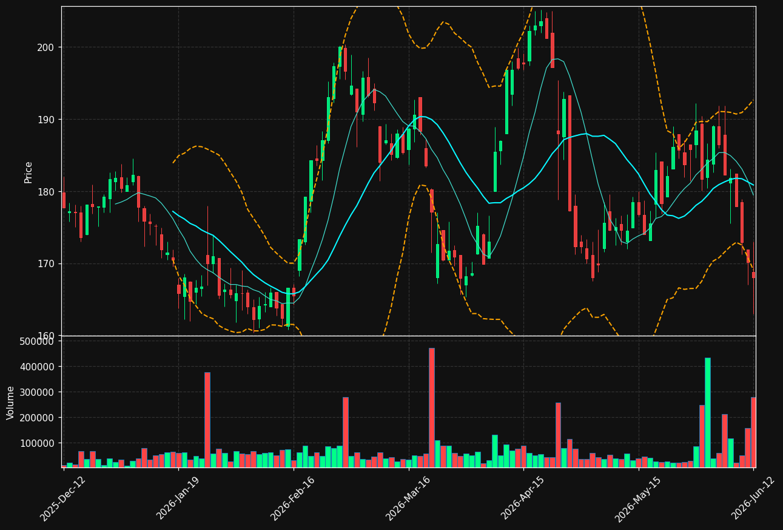This screenshot has height=530, width=783.
Task: Click the 200000 volume tick label
Action: (38, 418)
